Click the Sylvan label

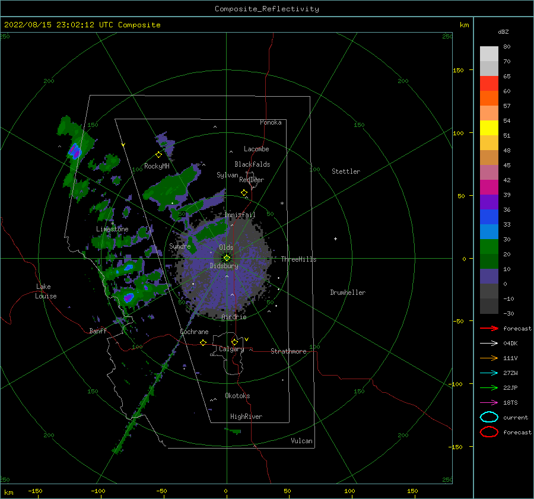point(227,175)
